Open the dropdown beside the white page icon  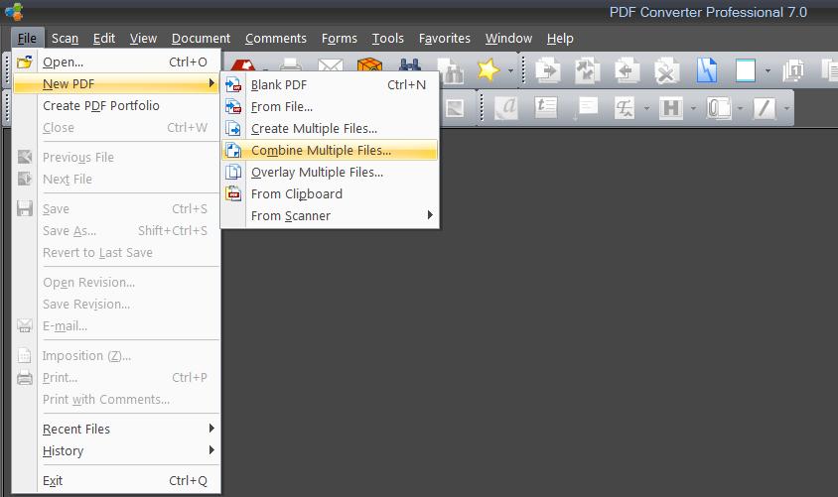coord(768,70)
